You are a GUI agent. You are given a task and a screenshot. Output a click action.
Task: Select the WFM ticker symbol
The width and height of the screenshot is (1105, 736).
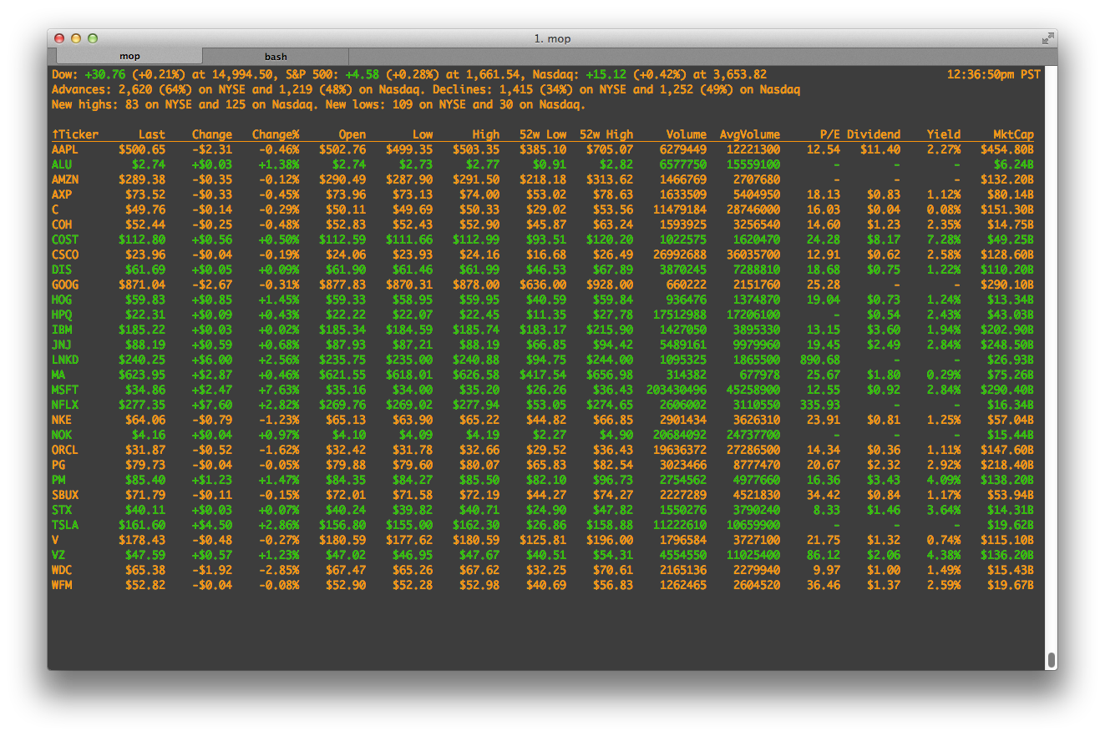(x=62, y=585)
